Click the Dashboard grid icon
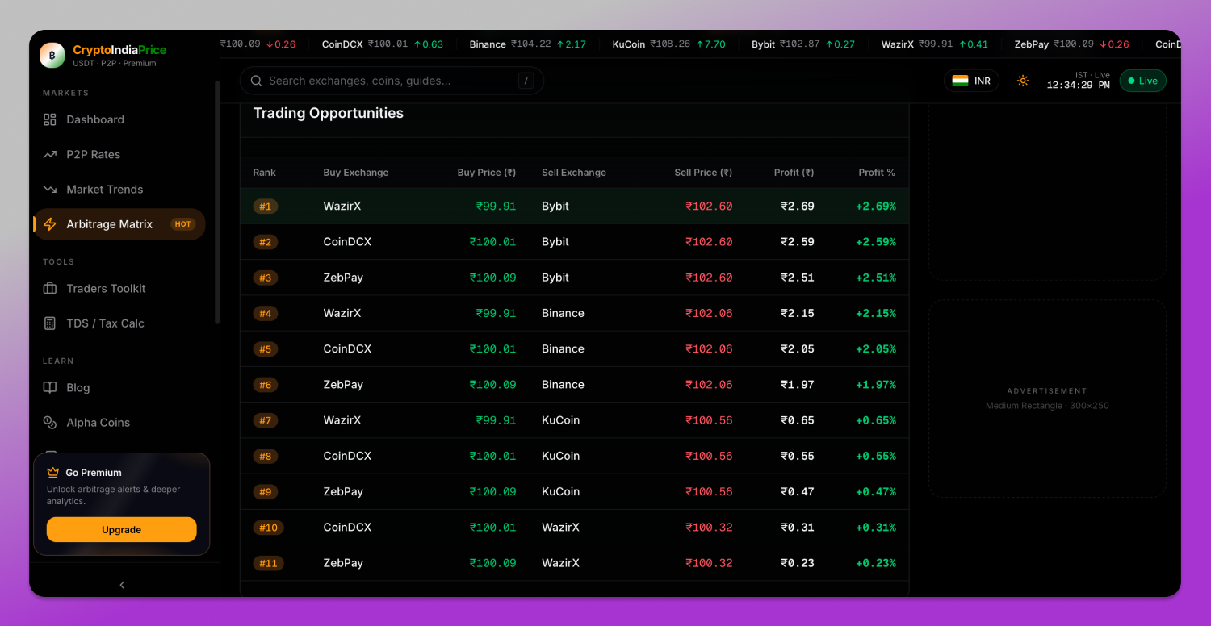1211x626 pixels. point(50,119)
